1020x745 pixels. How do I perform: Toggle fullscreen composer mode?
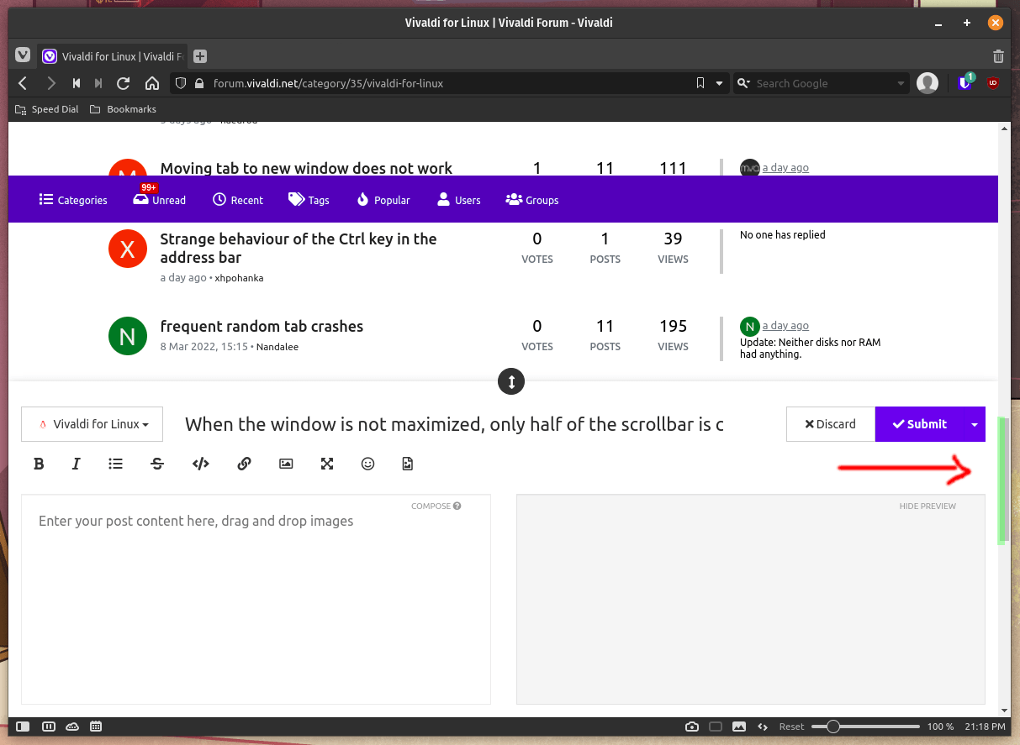pos(326,464)
